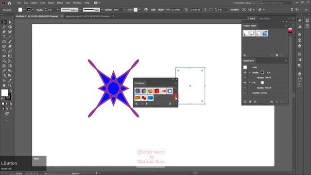Viewport: 311px width, 175px height.
Task: Toggle visibility eye of the Fill attribute
Action: point(245,83)
